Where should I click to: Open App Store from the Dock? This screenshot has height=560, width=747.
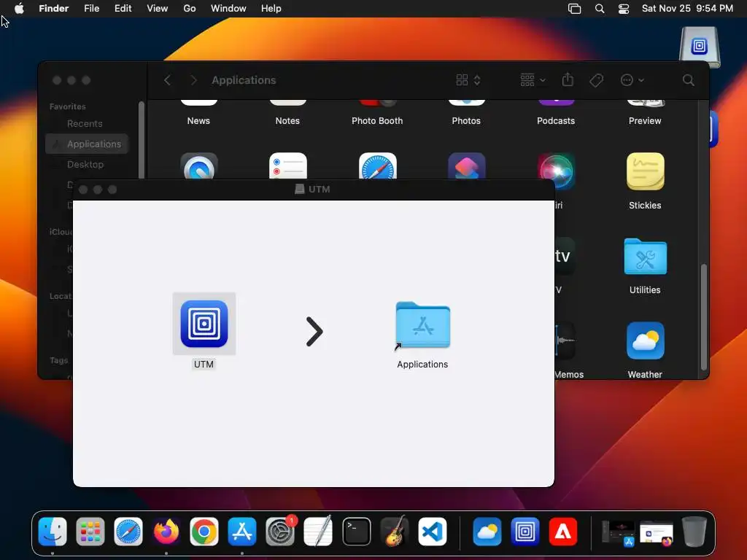(242, 532)
